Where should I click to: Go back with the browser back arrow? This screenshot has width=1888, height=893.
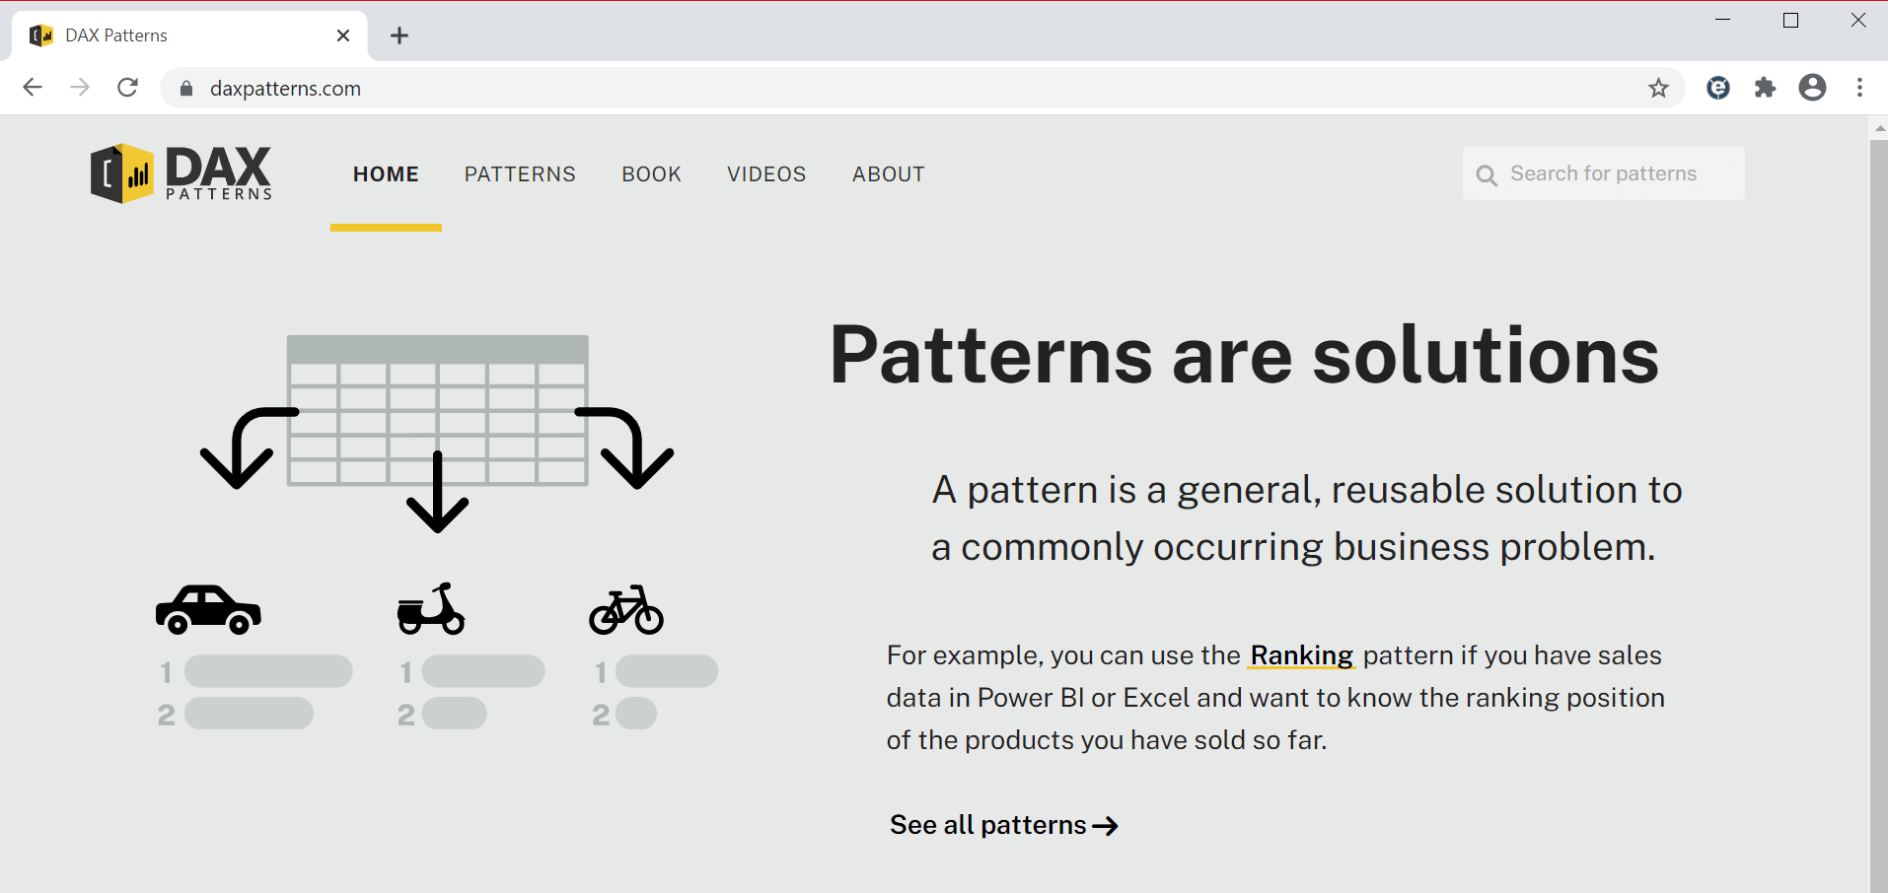pos(33,88)
